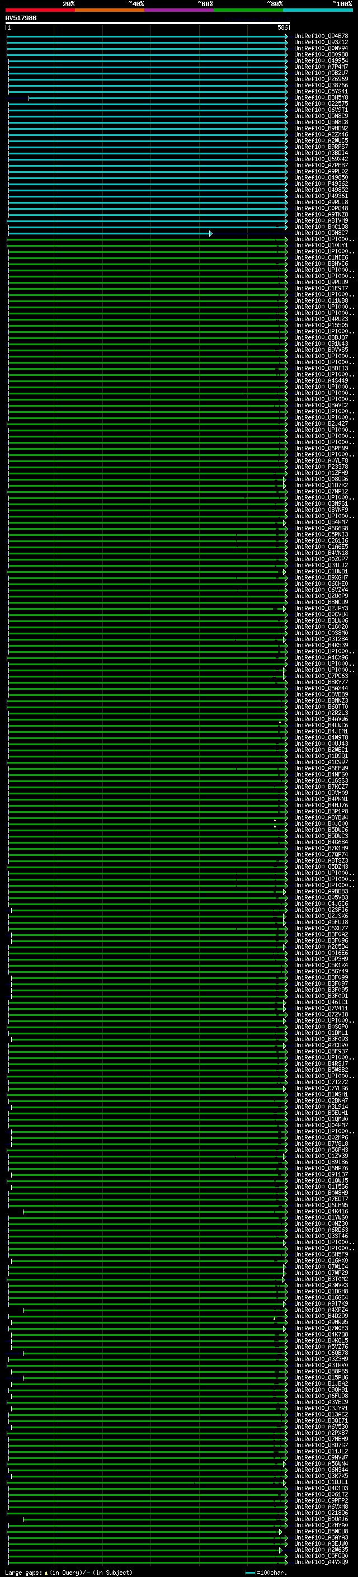Select the UniRef100_C1ZV39 label
Screen dimensions: 358x1577
click(x=321, y=1156)
